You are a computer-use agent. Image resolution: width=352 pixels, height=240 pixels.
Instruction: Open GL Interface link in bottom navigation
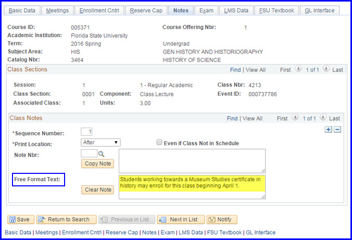pos(261,232)
